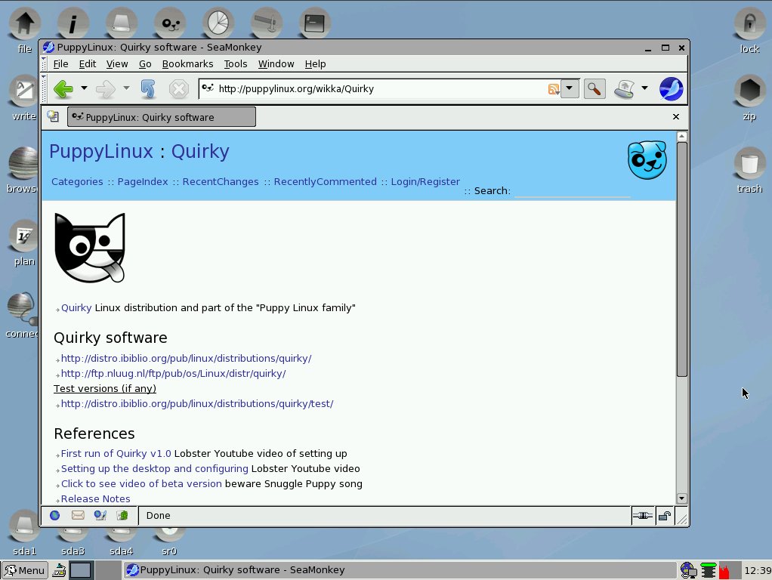Screen dimensions: 772x580
Task: Open First run of Quirky v1.0 link
Action: (116, 453)
